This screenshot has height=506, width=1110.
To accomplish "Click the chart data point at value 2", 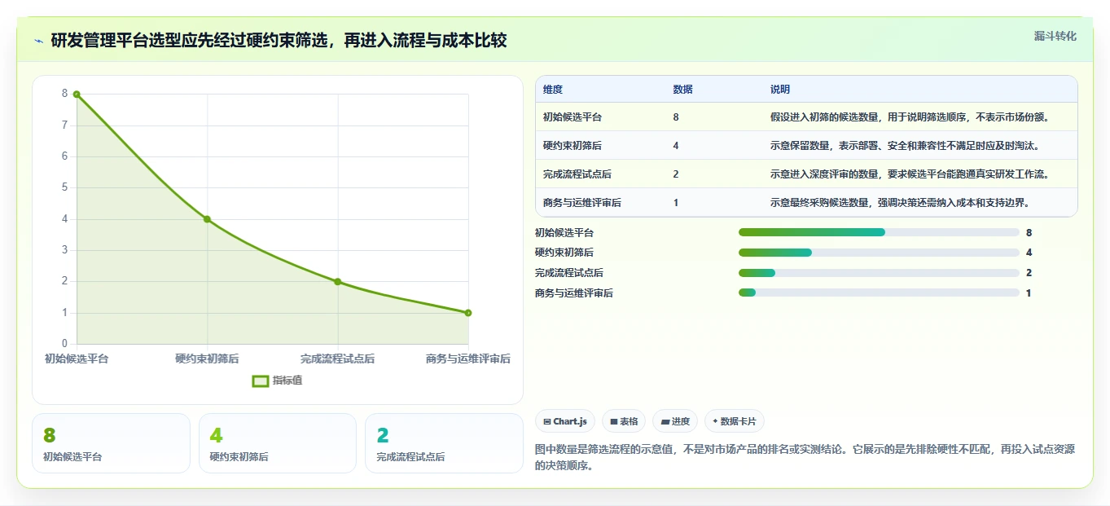I will [338, 282].
